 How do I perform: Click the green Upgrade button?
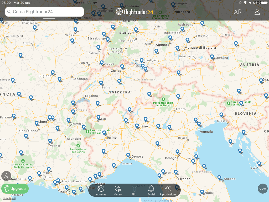tap(15, 189)
